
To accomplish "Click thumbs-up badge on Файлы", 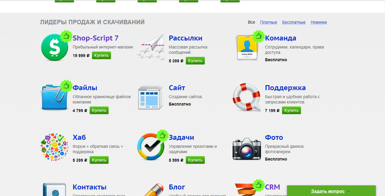I will pyautogui.click(x=66, y=86).
